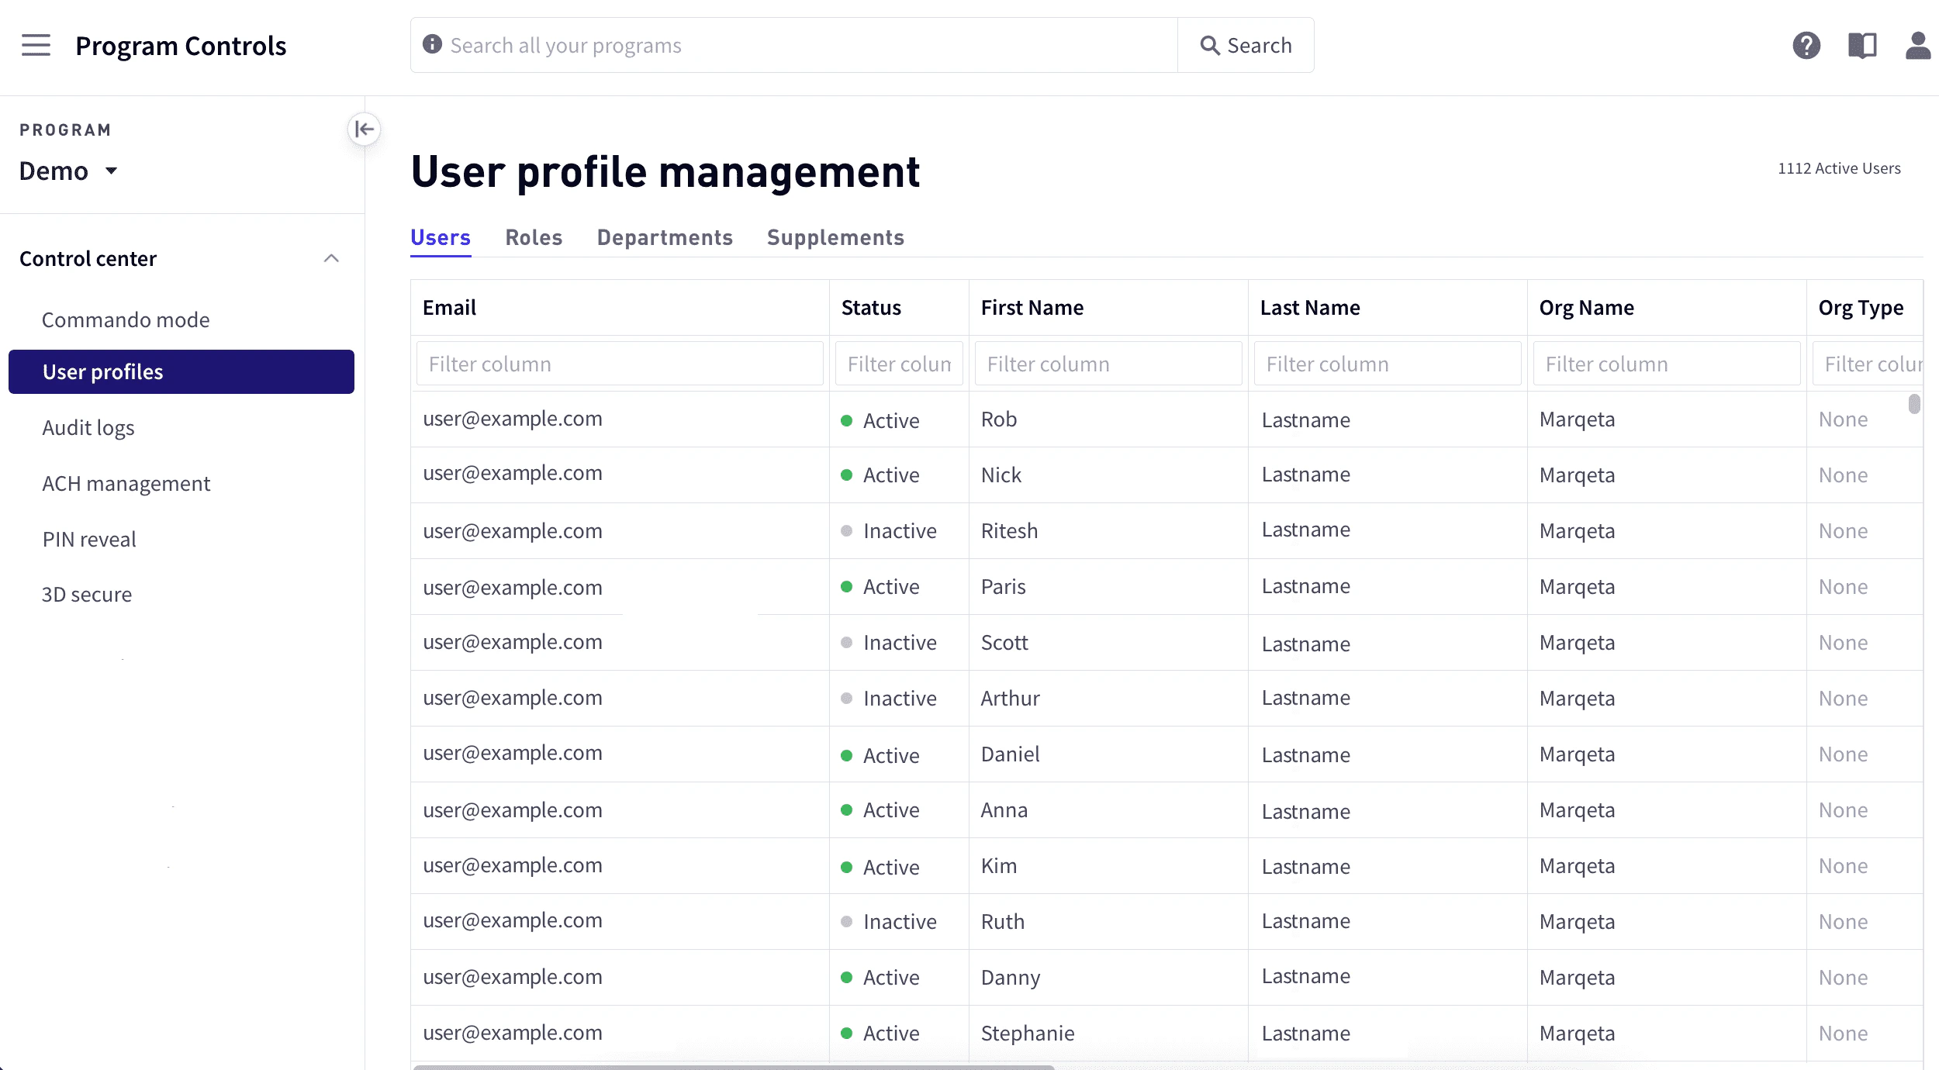Click the help question mark icon
The width and height of the screenshot is (1939, 1070).
pyautogui.click(x=1807, y=46)
